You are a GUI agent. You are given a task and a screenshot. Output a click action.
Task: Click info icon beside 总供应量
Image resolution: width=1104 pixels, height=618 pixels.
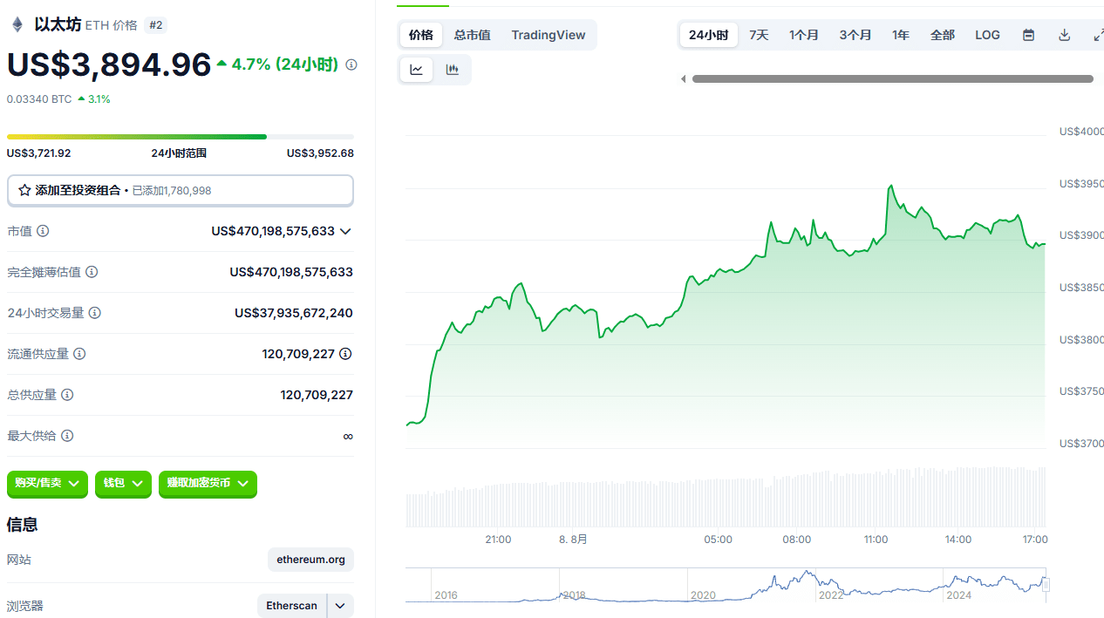pos(67,395)
